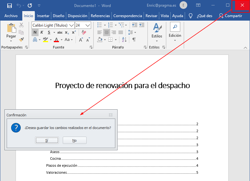Screen dimensions: 250x181
Task: Switch to the Insertar ribbon tab
Action: click(x=43, y=16)
